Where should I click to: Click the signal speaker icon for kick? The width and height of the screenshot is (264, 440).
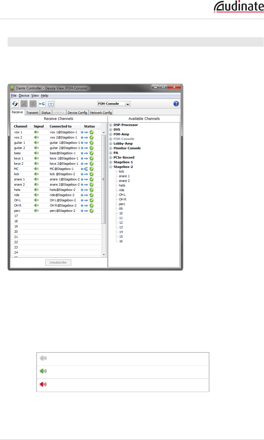(x=36, y=174)
